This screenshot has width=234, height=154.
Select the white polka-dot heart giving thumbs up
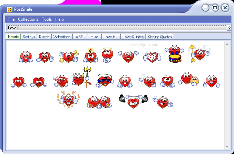[152, 57]
